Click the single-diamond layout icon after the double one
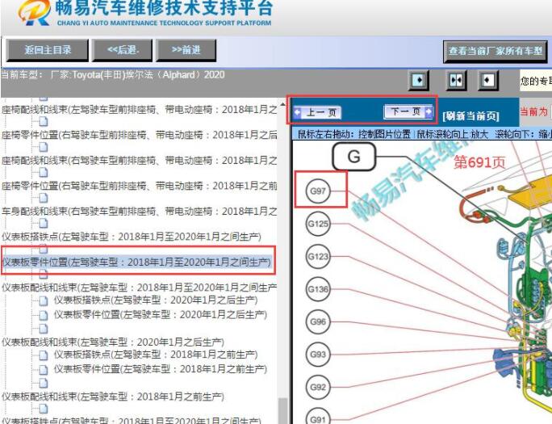This screenshot has height=424, width=552. pos(487,80)
